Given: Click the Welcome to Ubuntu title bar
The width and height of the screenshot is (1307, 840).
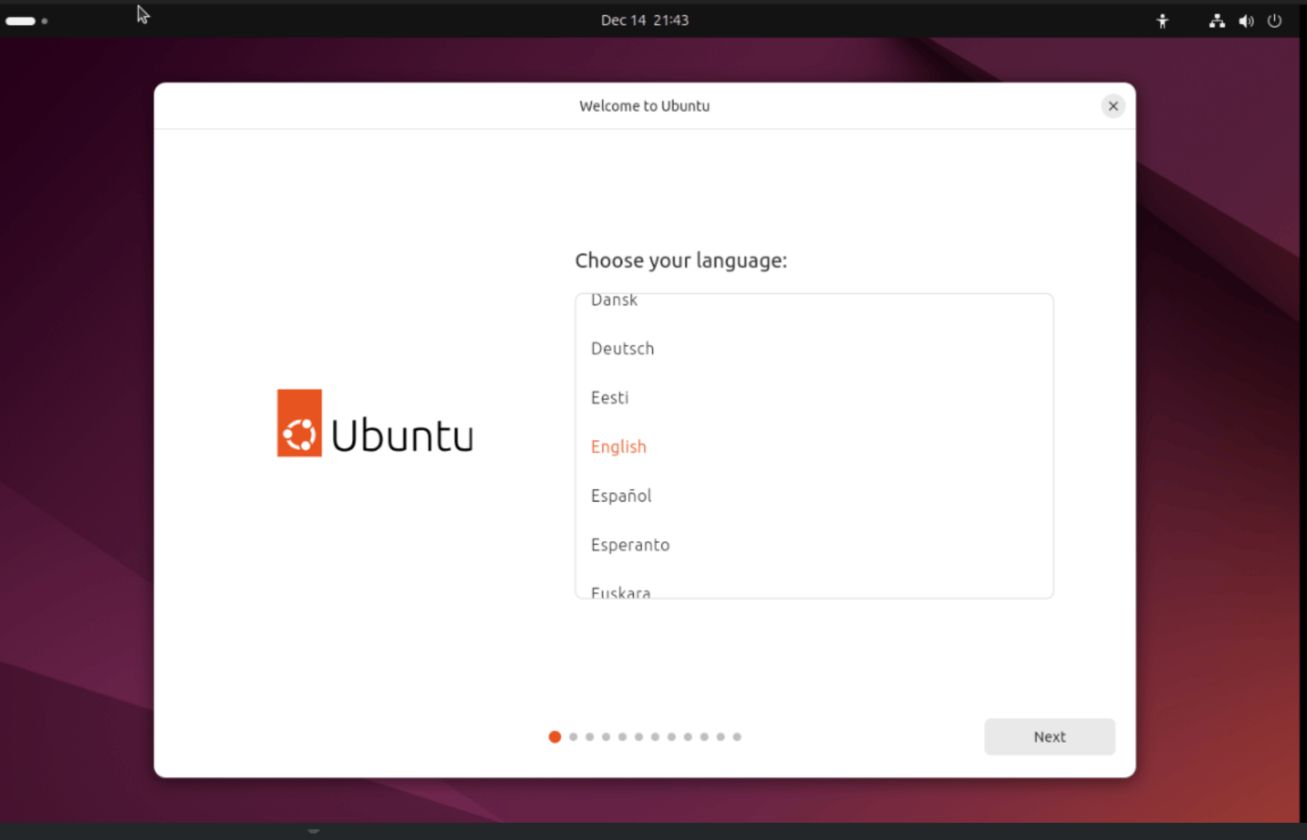Looking at the screenshot, I should click(x=644, y=106).
